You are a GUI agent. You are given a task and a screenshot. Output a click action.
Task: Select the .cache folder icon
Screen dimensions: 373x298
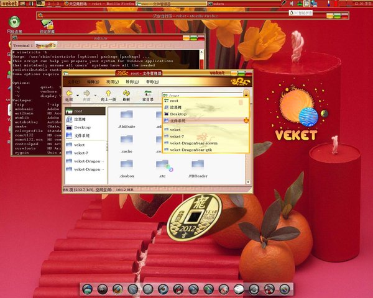[x=126, y=141]
